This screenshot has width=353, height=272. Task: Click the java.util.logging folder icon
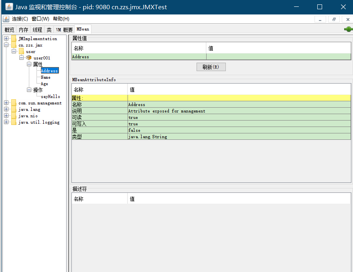[14, 122]
